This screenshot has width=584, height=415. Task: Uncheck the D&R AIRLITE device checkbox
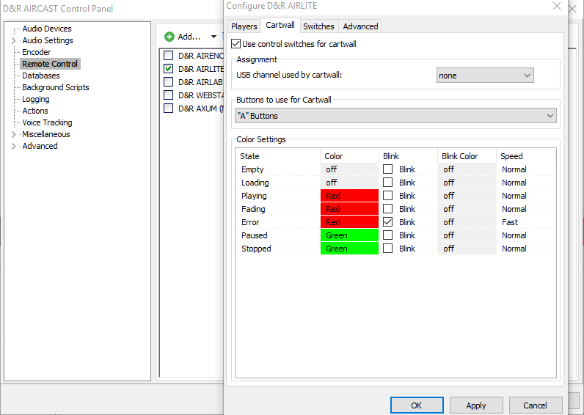click(x=169, y=69)
